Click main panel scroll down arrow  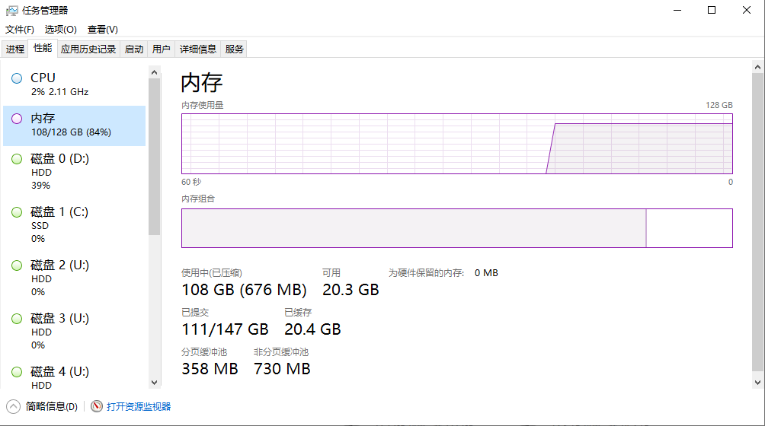tap(757, 383)
